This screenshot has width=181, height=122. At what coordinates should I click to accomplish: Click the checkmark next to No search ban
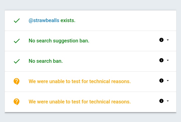click(x=17, y=61)
